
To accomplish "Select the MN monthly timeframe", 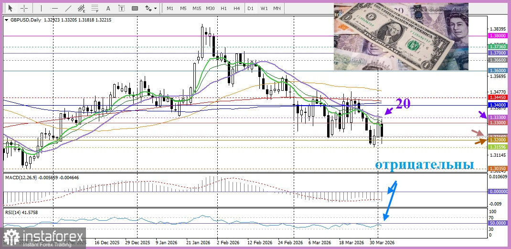I will click(x=277, y=8).
